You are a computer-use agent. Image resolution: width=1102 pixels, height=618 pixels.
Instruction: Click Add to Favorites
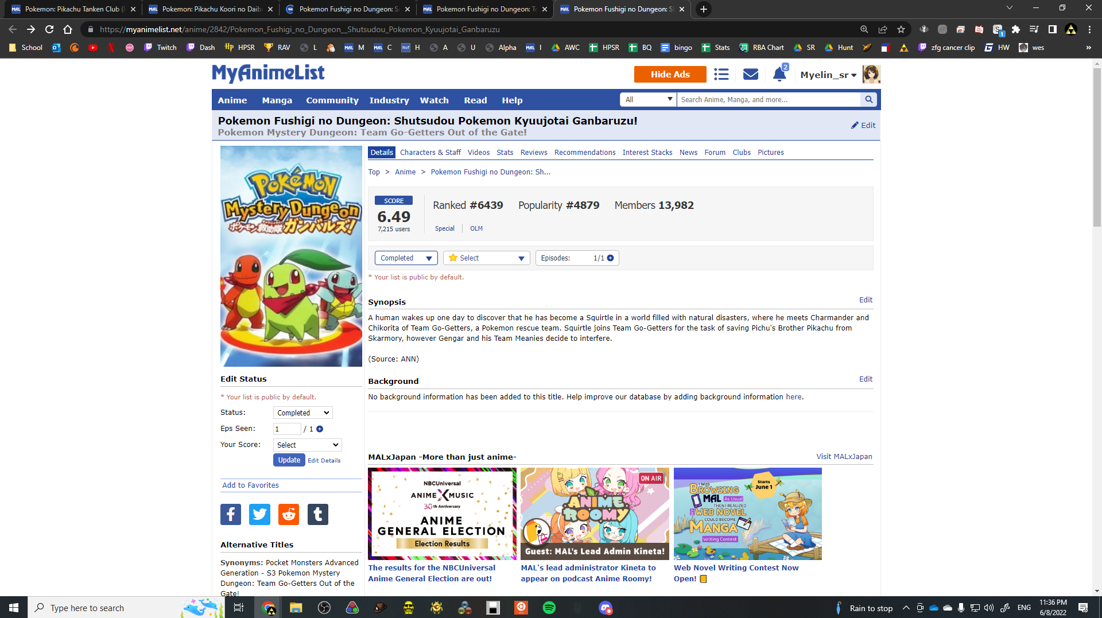pos(251,485)
